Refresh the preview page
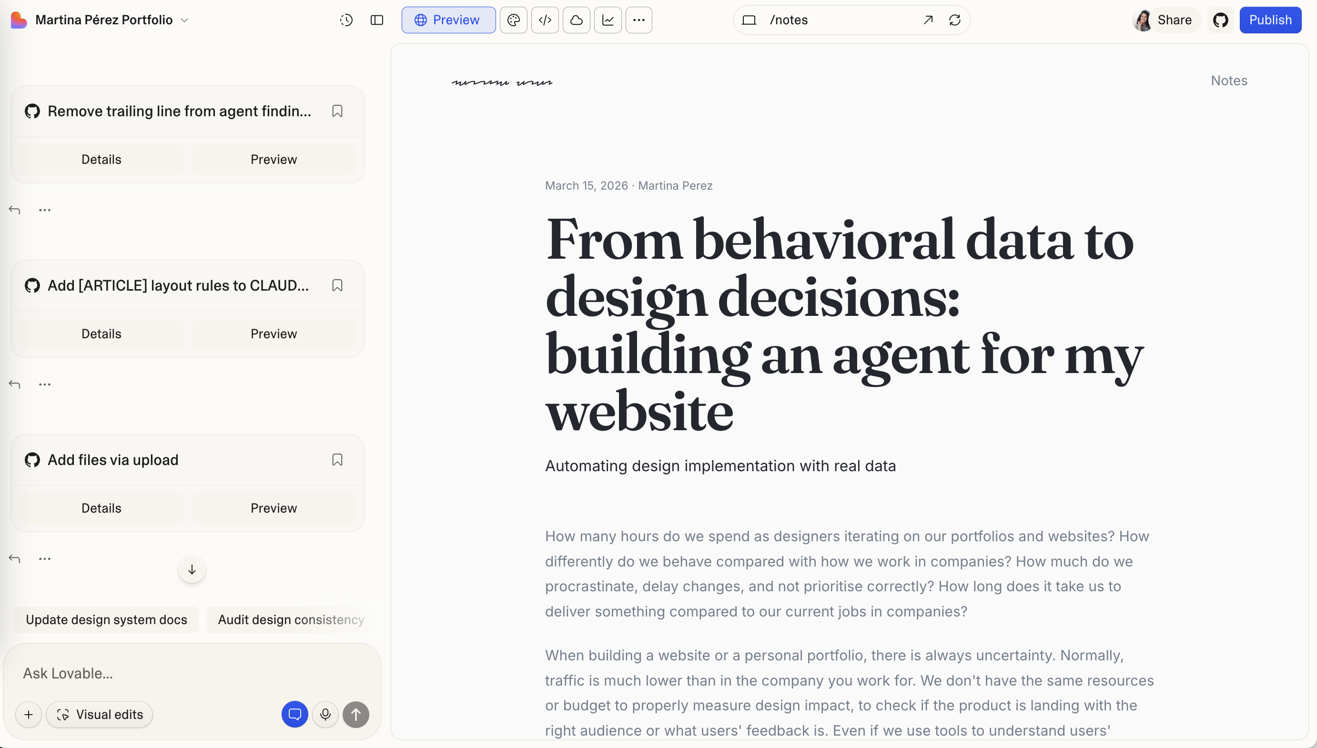1317x748 pixels. pyautogui.click(x=955, y=20)
